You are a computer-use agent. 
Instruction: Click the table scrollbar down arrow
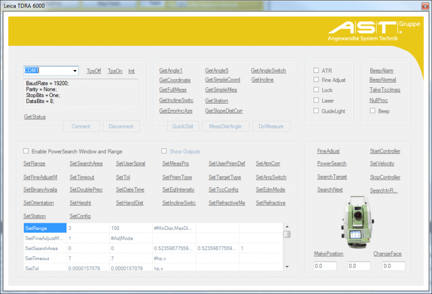(x=287, y=266)
